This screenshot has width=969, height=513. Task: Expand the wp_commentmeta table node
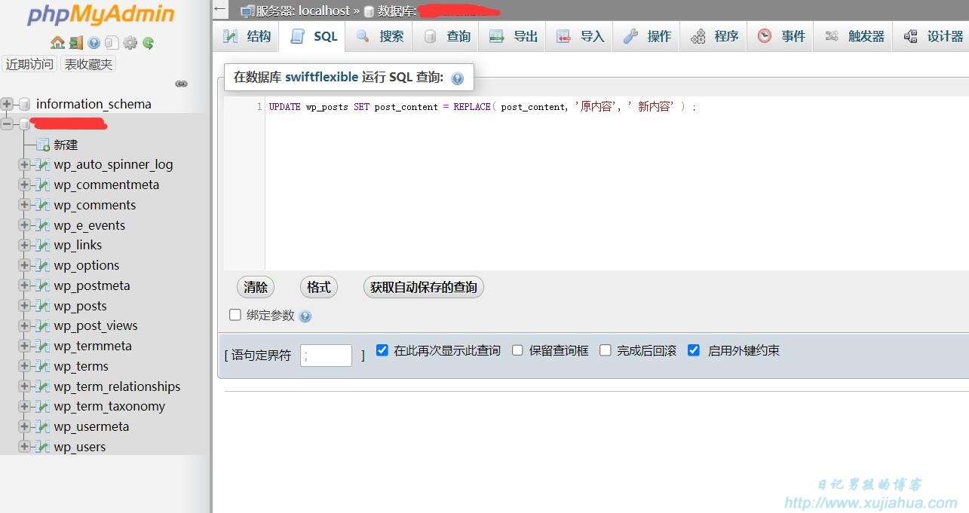click(24, 185)
